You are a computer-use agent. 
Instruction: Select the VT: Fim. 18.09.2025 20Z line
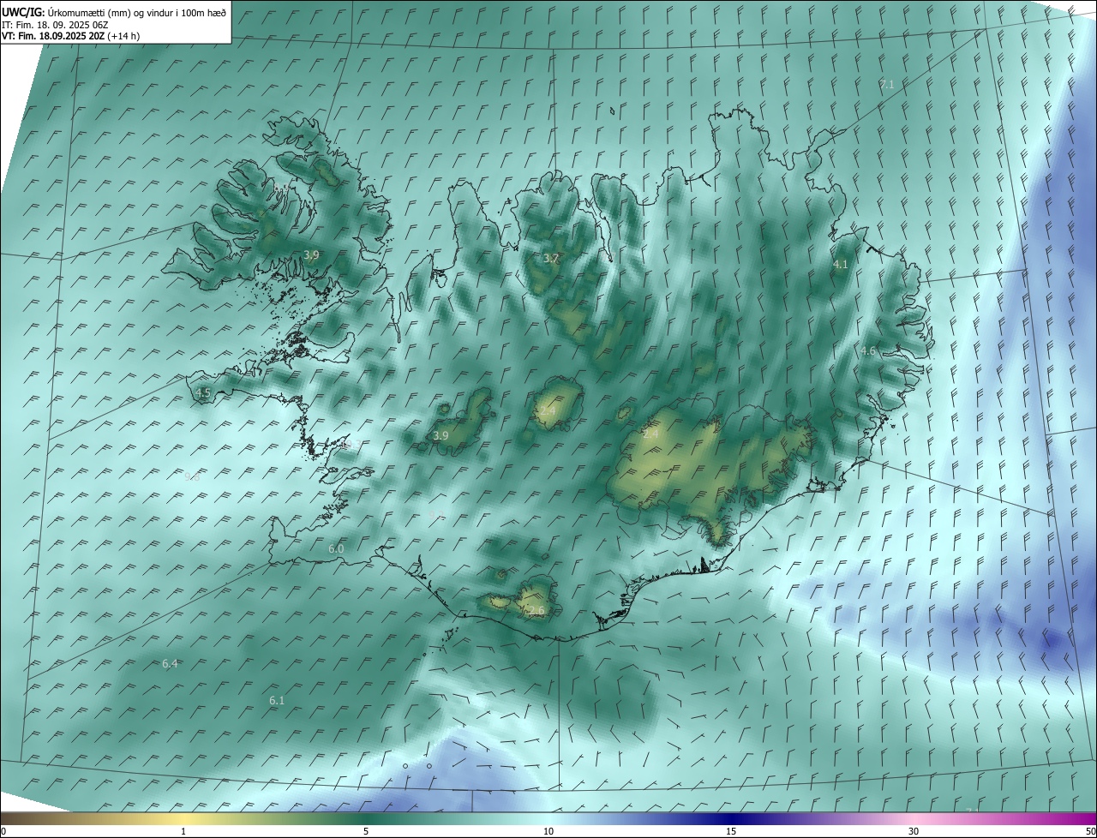pyautogui.click(x=70, y=36)
